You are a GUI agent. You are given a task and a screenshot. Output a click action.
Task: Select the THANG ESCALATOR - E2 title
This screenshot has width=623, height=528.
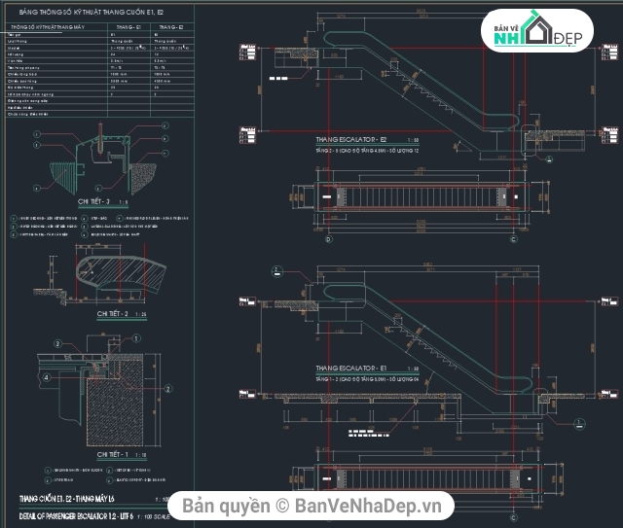point(351,140)
